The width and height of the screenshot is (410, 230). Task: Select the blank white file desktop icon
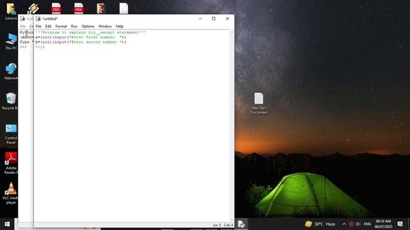click(124, 8)
